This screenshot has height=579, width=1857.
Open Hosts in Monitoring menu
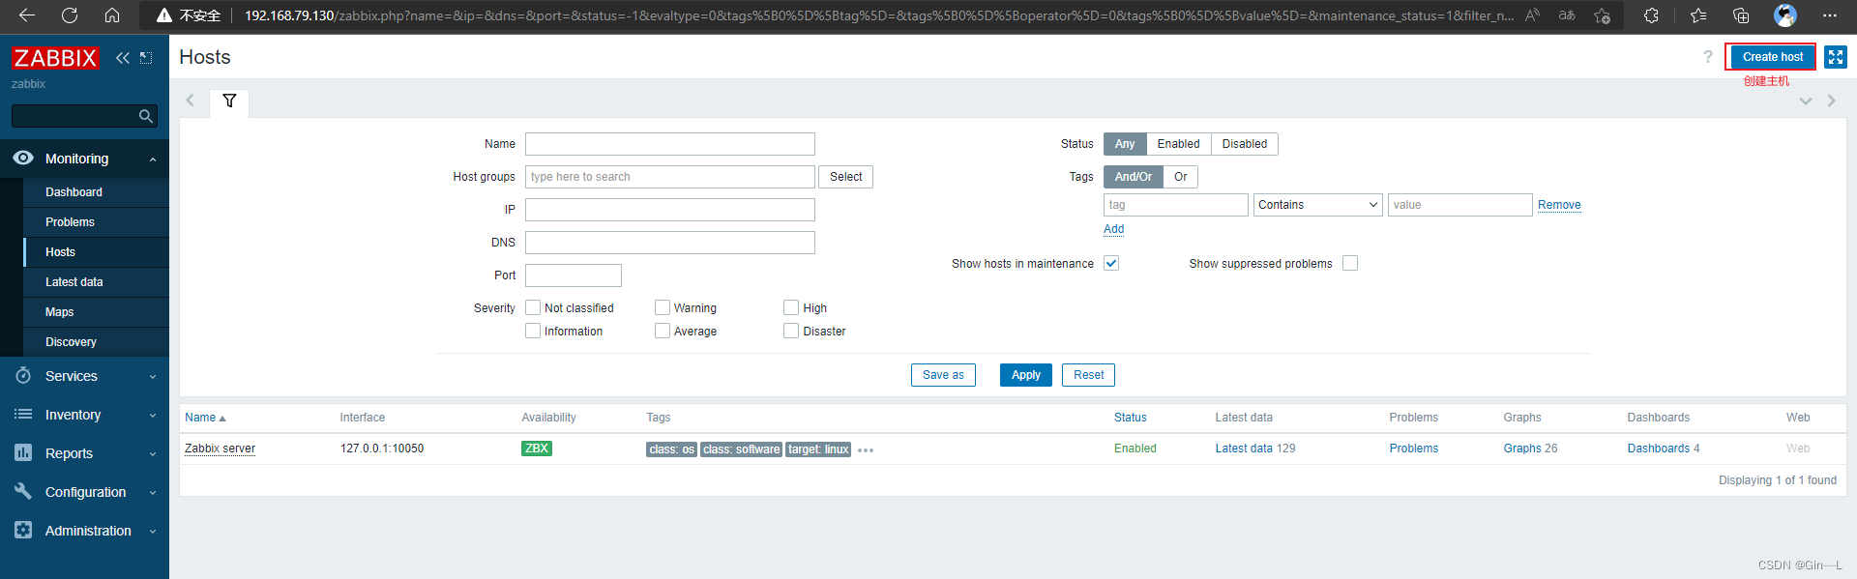click(96, 252)
